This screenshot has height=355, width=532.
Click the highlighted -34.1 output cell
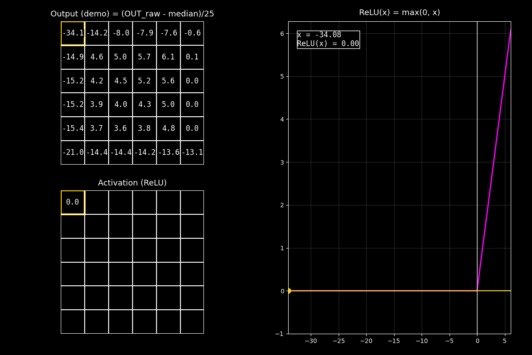pos(73,33)
